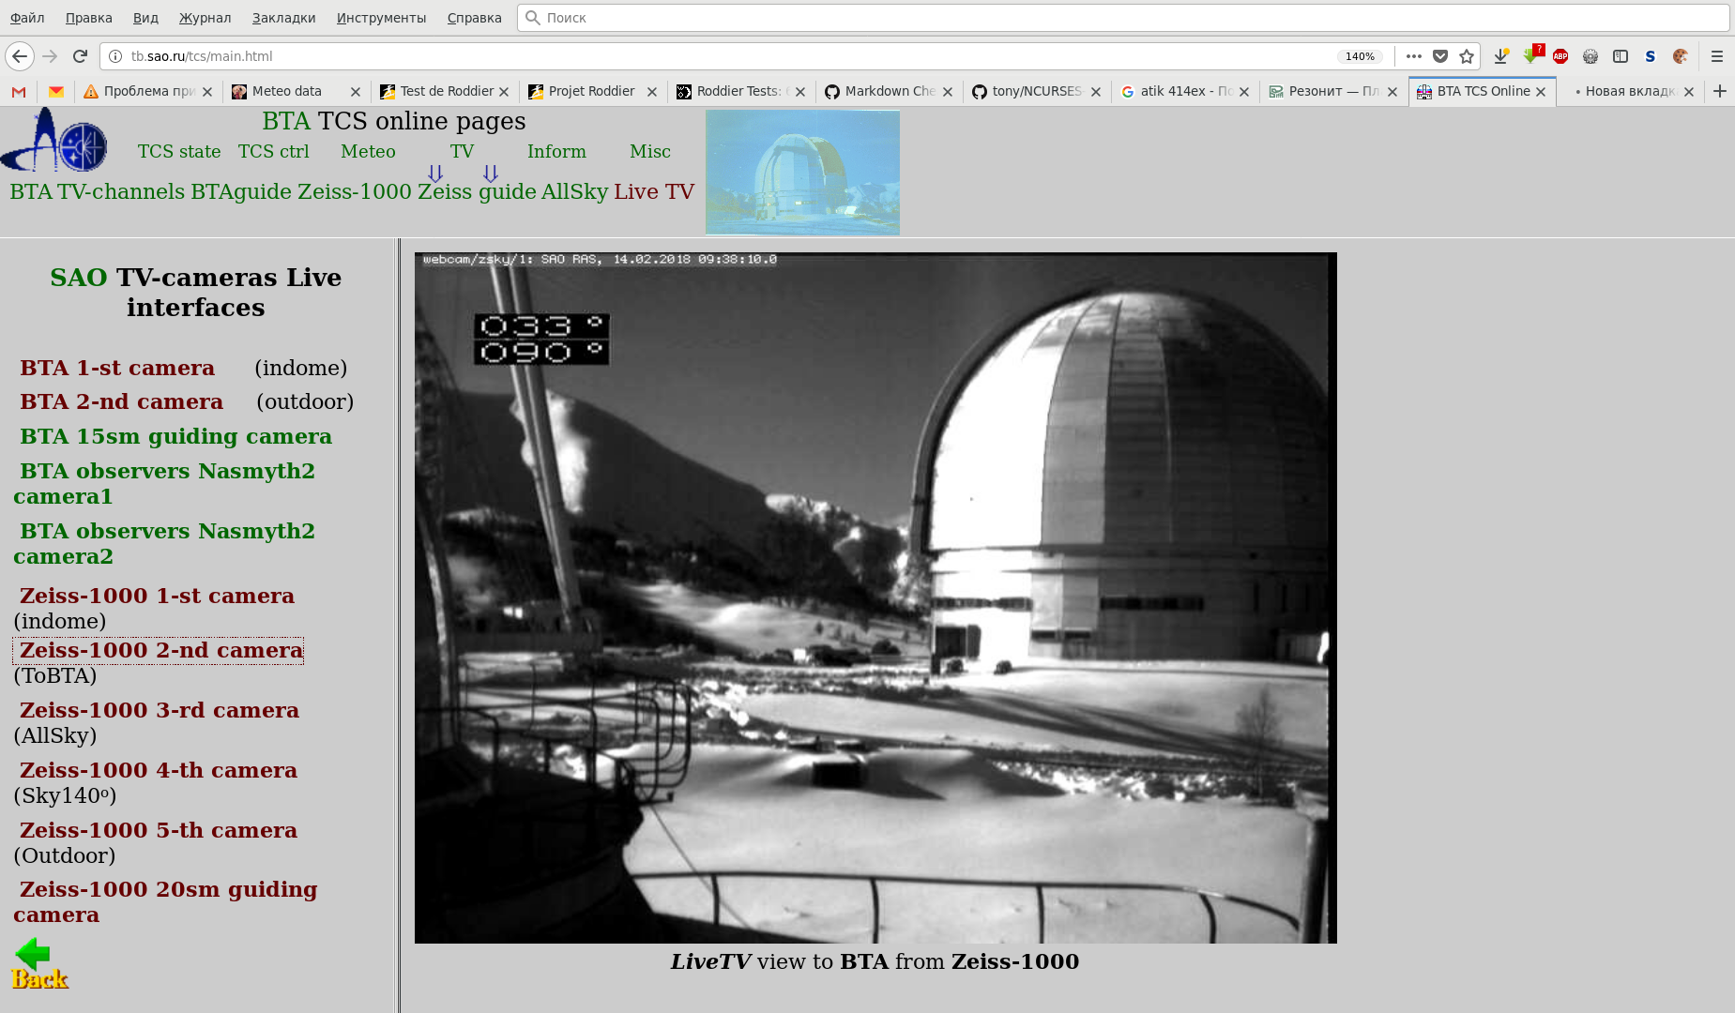Close the Meteo data tab
Screen dimensions: 1735x1013
(356, 91)
